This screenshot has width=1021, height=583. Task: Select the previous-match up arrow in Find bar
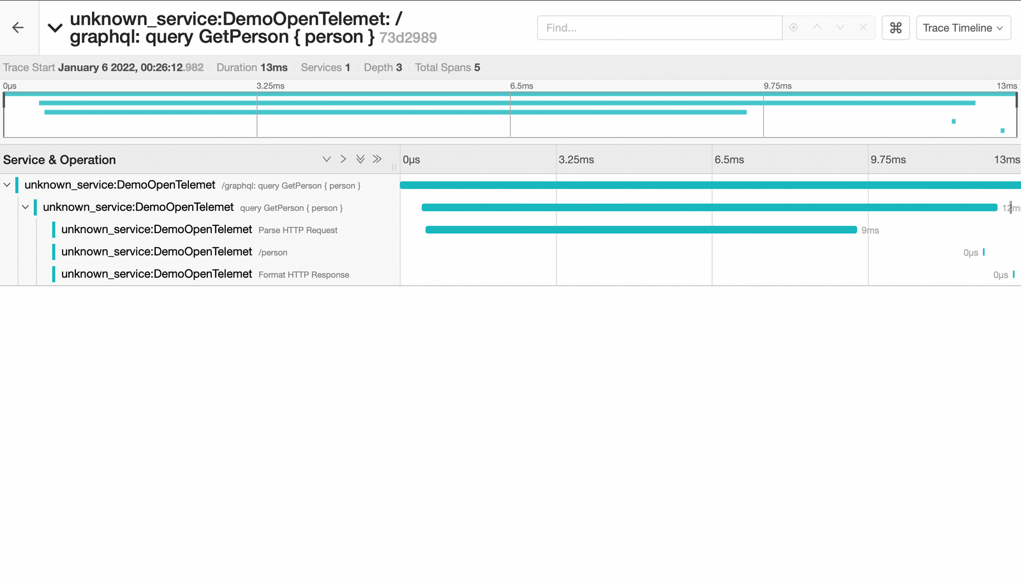[x=816, y=27]
